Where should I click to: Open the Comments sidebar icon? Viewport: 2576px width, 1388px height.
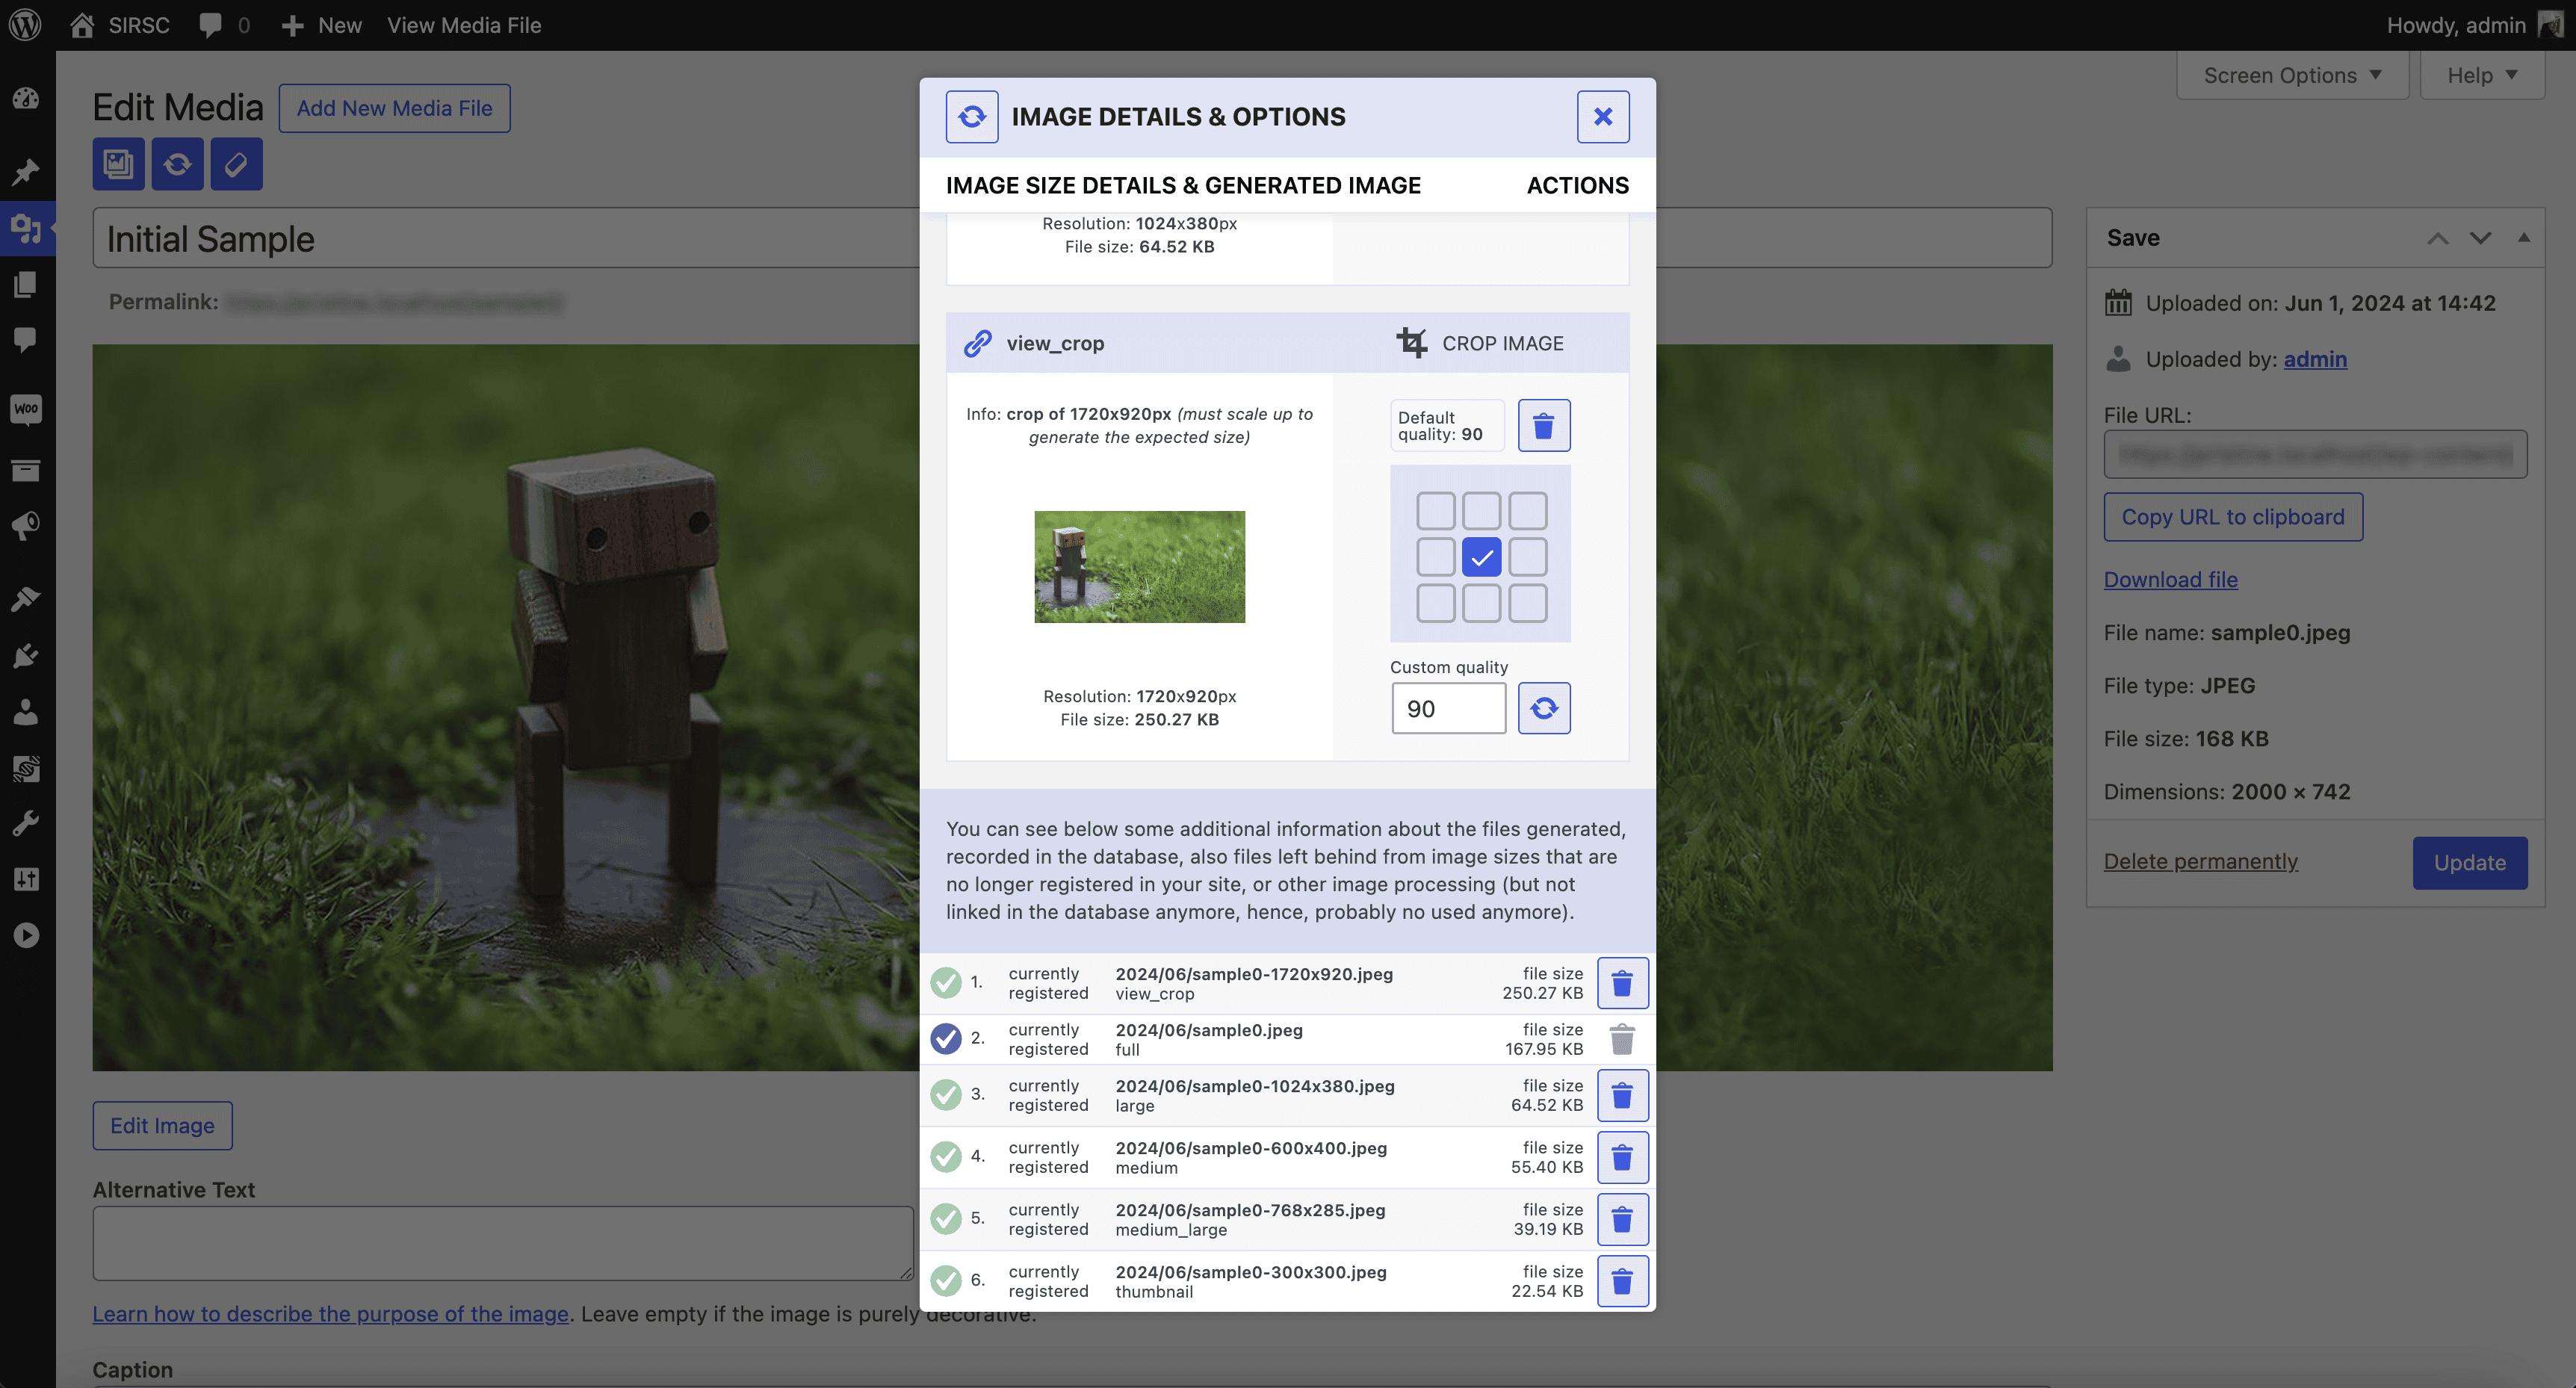[x=26, y=340]
